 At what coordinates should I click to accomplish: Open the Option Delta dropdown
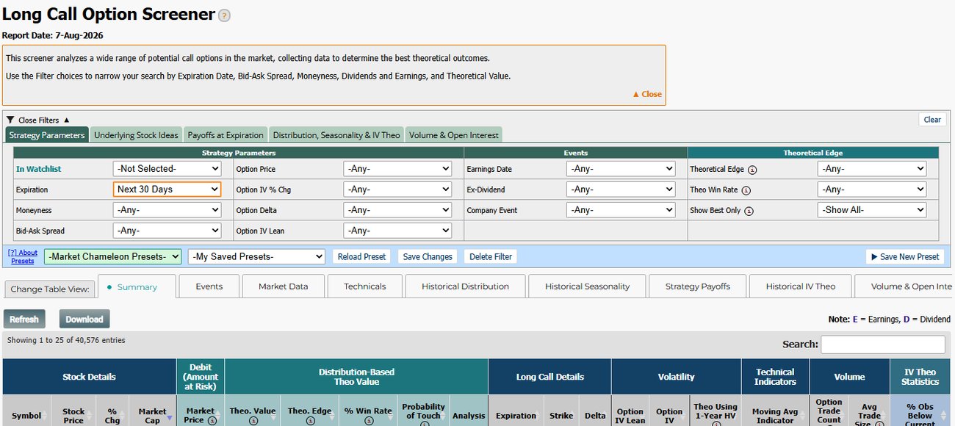(x=397, y=210)
